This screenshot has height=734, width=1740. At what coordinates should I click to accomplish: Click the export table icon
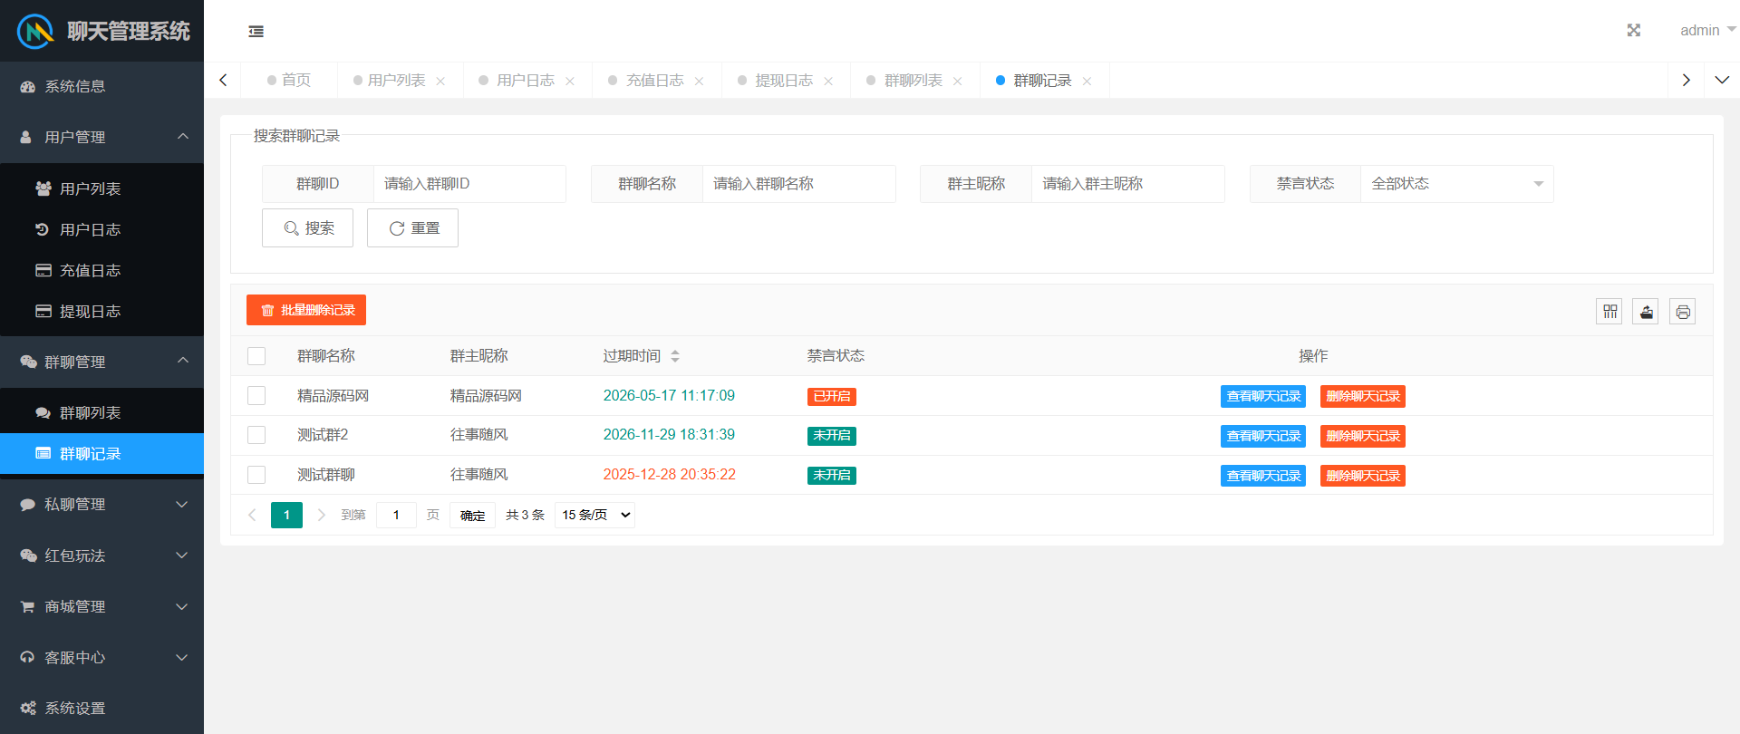[x=1646, y=312]
